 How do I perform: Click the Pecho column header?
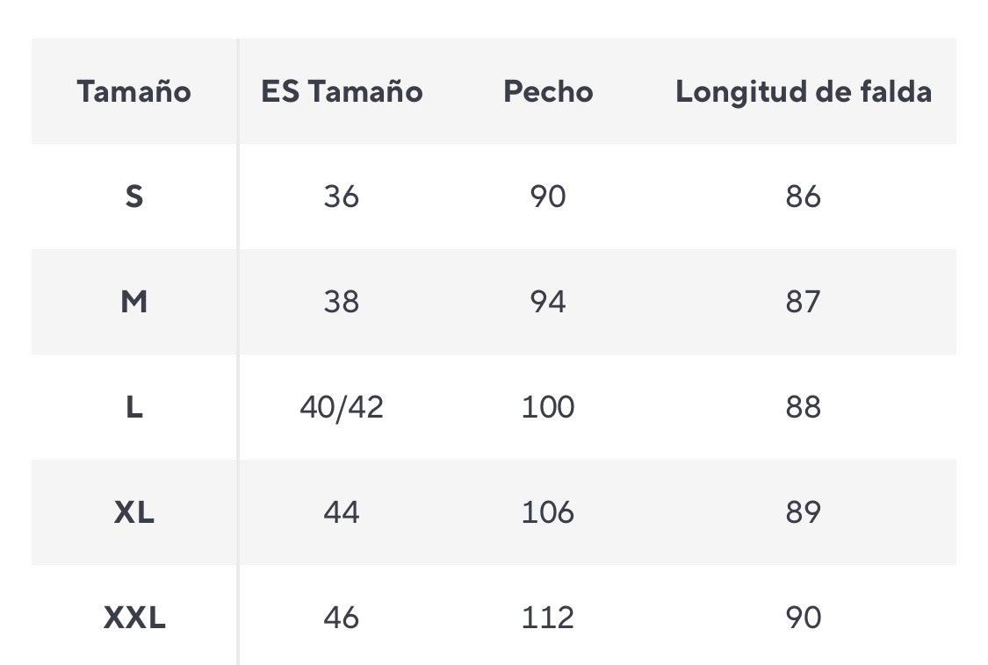tap(548, 91)
